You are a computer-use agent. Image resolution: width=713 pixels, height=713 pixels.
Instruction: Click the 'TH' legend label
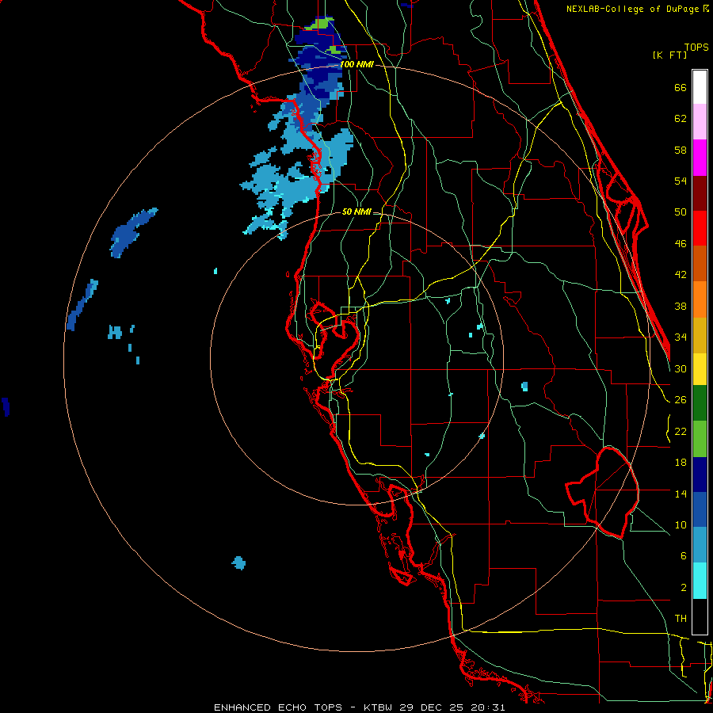point(681,619)
